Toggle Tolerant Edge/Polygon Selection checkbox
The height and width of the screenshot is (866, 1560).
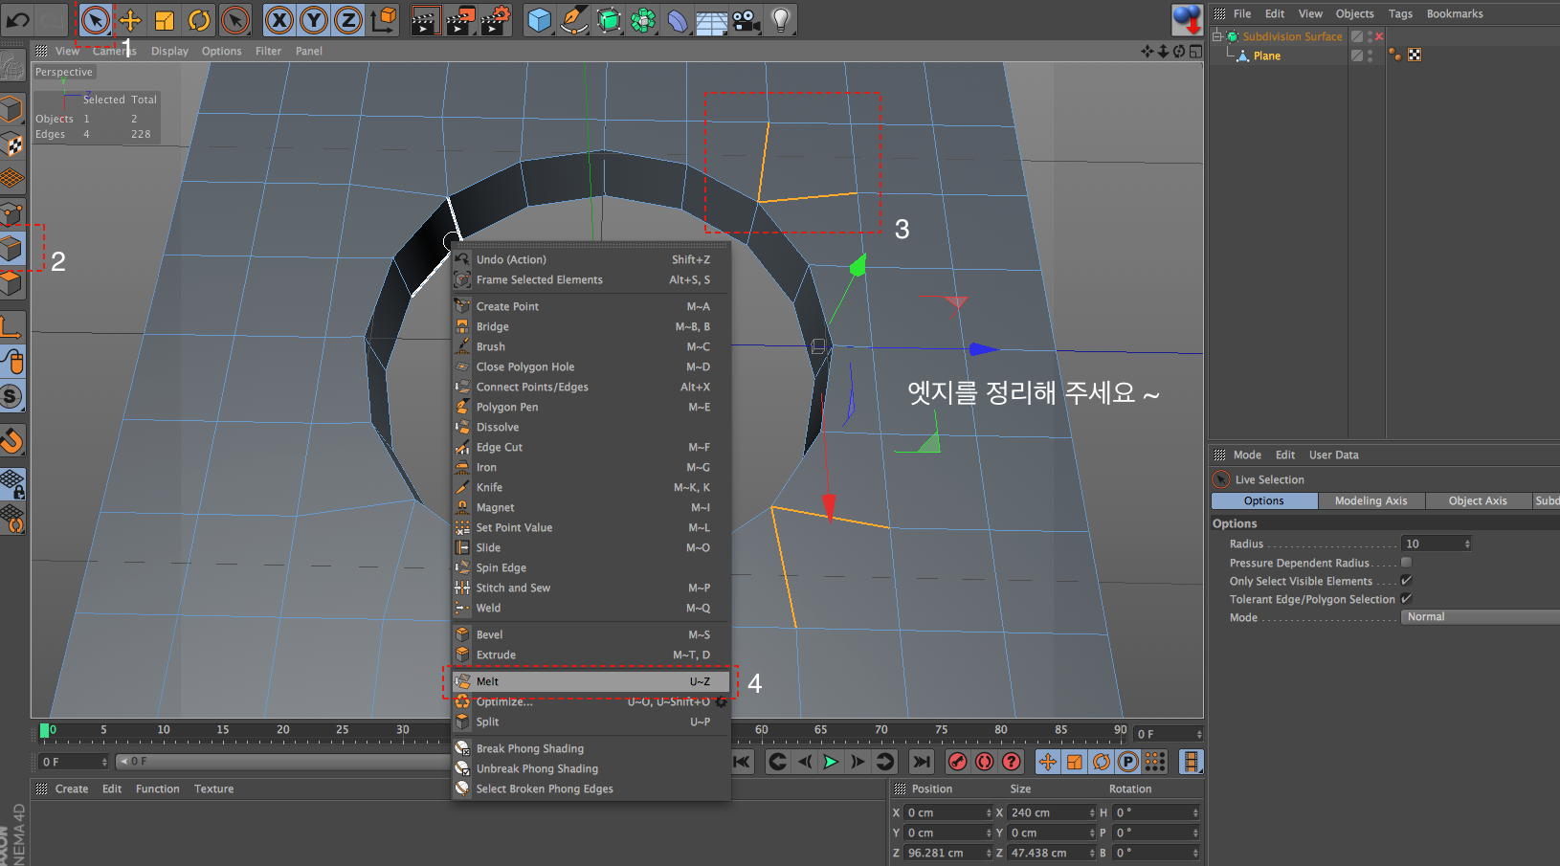1406,598
